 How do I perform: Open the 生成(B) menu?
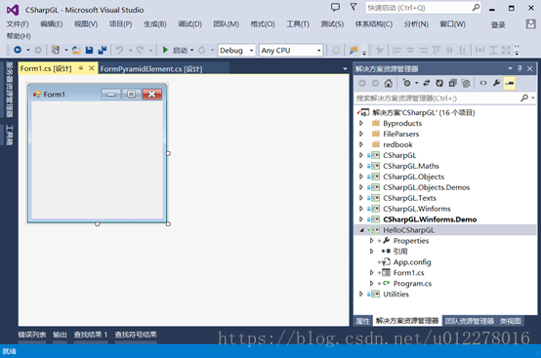point(155,24)
